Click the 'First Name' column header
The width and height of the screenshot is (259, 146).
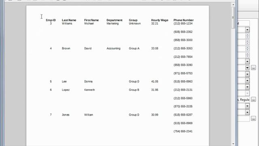pos(91,20)
